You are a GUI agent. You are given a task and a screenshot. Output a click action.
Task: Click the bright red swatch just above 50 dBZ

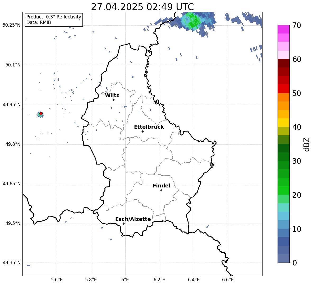[x=283, y=89]
